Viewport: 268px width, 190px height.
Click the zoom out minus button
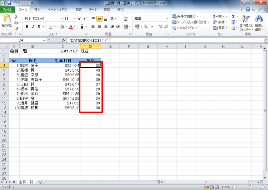click(234, 187)
